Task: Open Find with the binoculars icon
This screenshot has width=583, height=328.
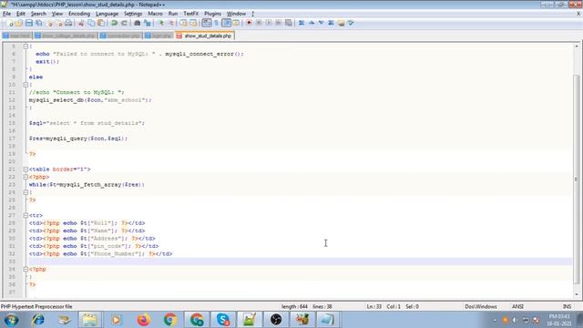Action: pyautogui.click(x=138, y=23)
